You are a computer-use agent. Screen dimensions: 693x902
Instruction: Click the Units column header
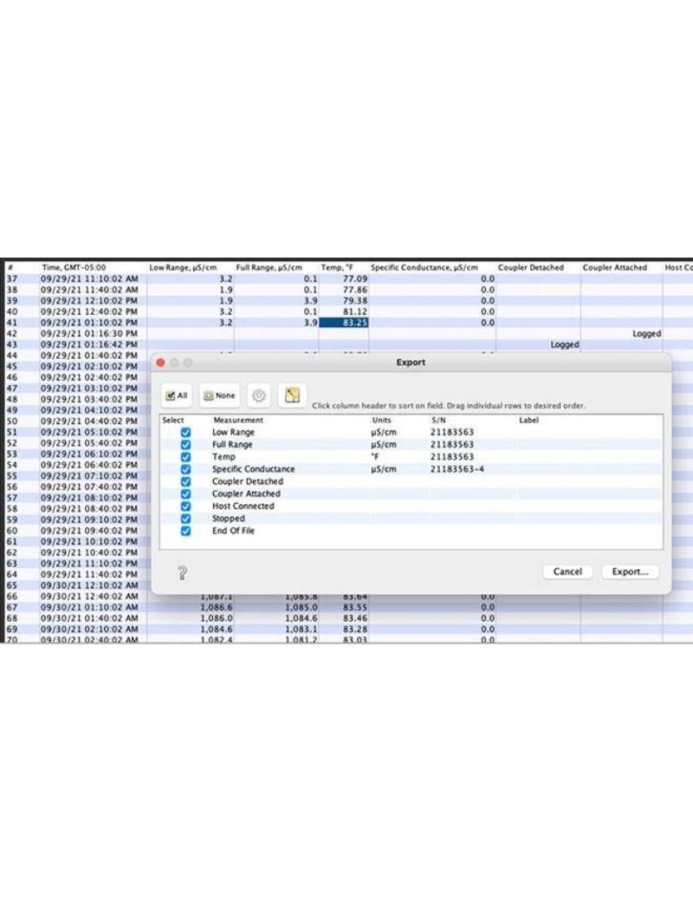381,420
